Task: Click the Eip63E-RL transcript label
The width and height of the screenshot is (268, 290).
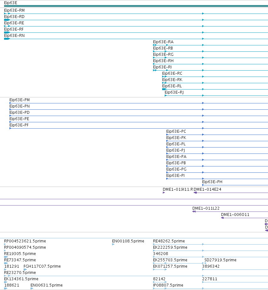Action: [x=172, y=86]
